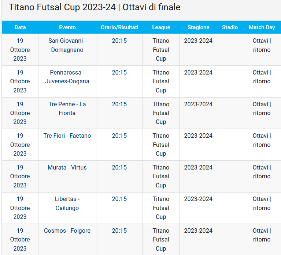281x255 pixels.
Task: Sort table by Data column header
Action: click(20, 27)
